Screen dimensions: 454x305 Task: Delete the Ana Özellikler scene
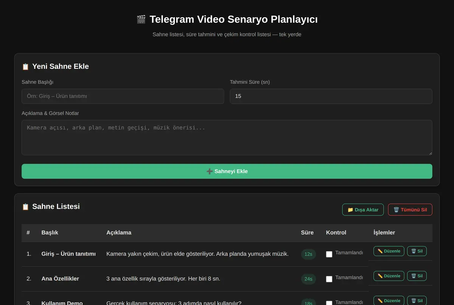point(417,276)
